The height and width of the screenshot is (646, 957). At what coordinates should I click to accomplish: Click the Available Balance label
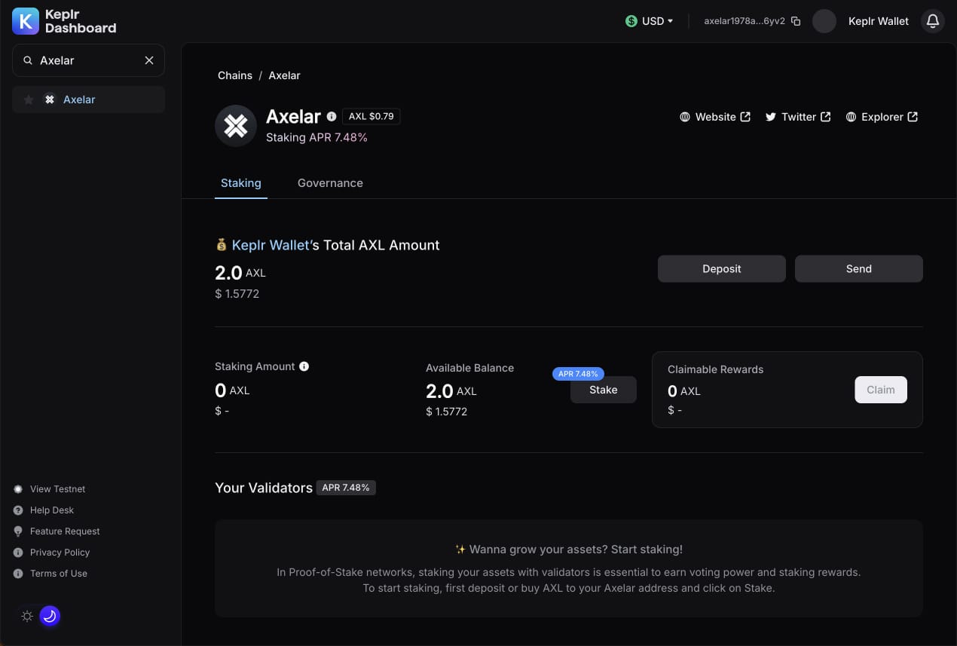(469, 368)
